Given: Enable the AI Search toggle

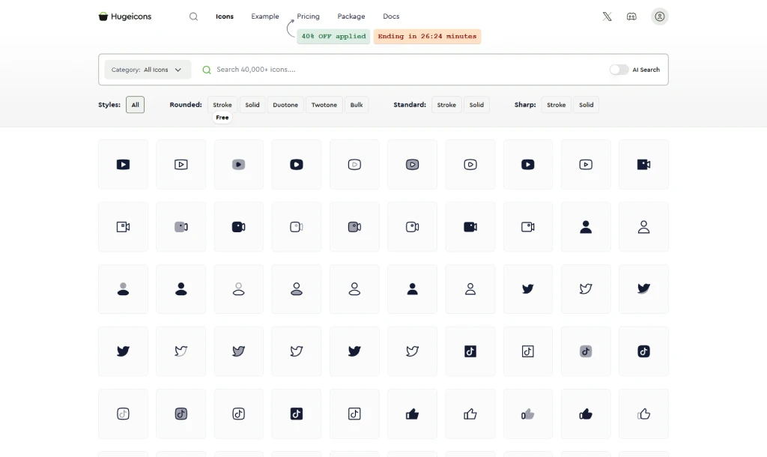Looking at the screenshot, I should pos(619,70).
